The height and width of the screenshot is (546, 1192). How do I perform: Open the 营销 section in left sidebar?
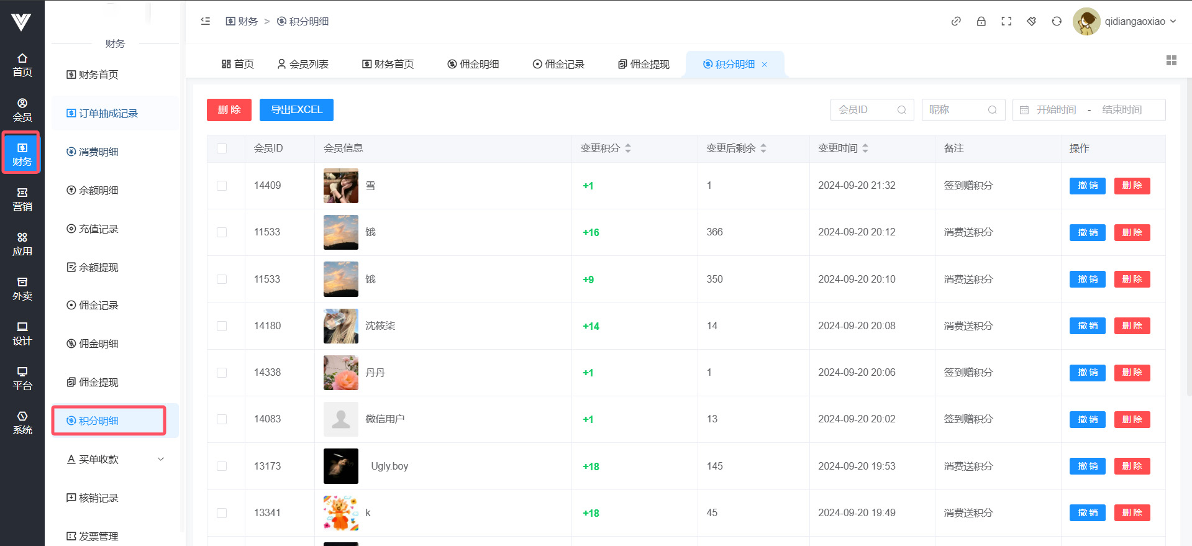coord(22,199)
